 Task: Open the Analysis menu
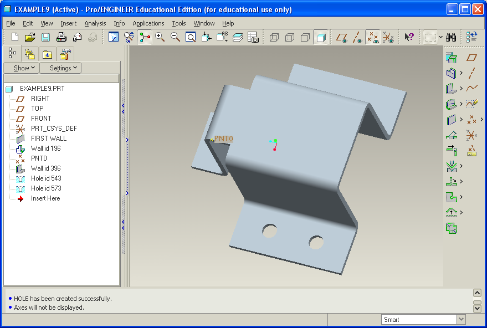point(95,23)
